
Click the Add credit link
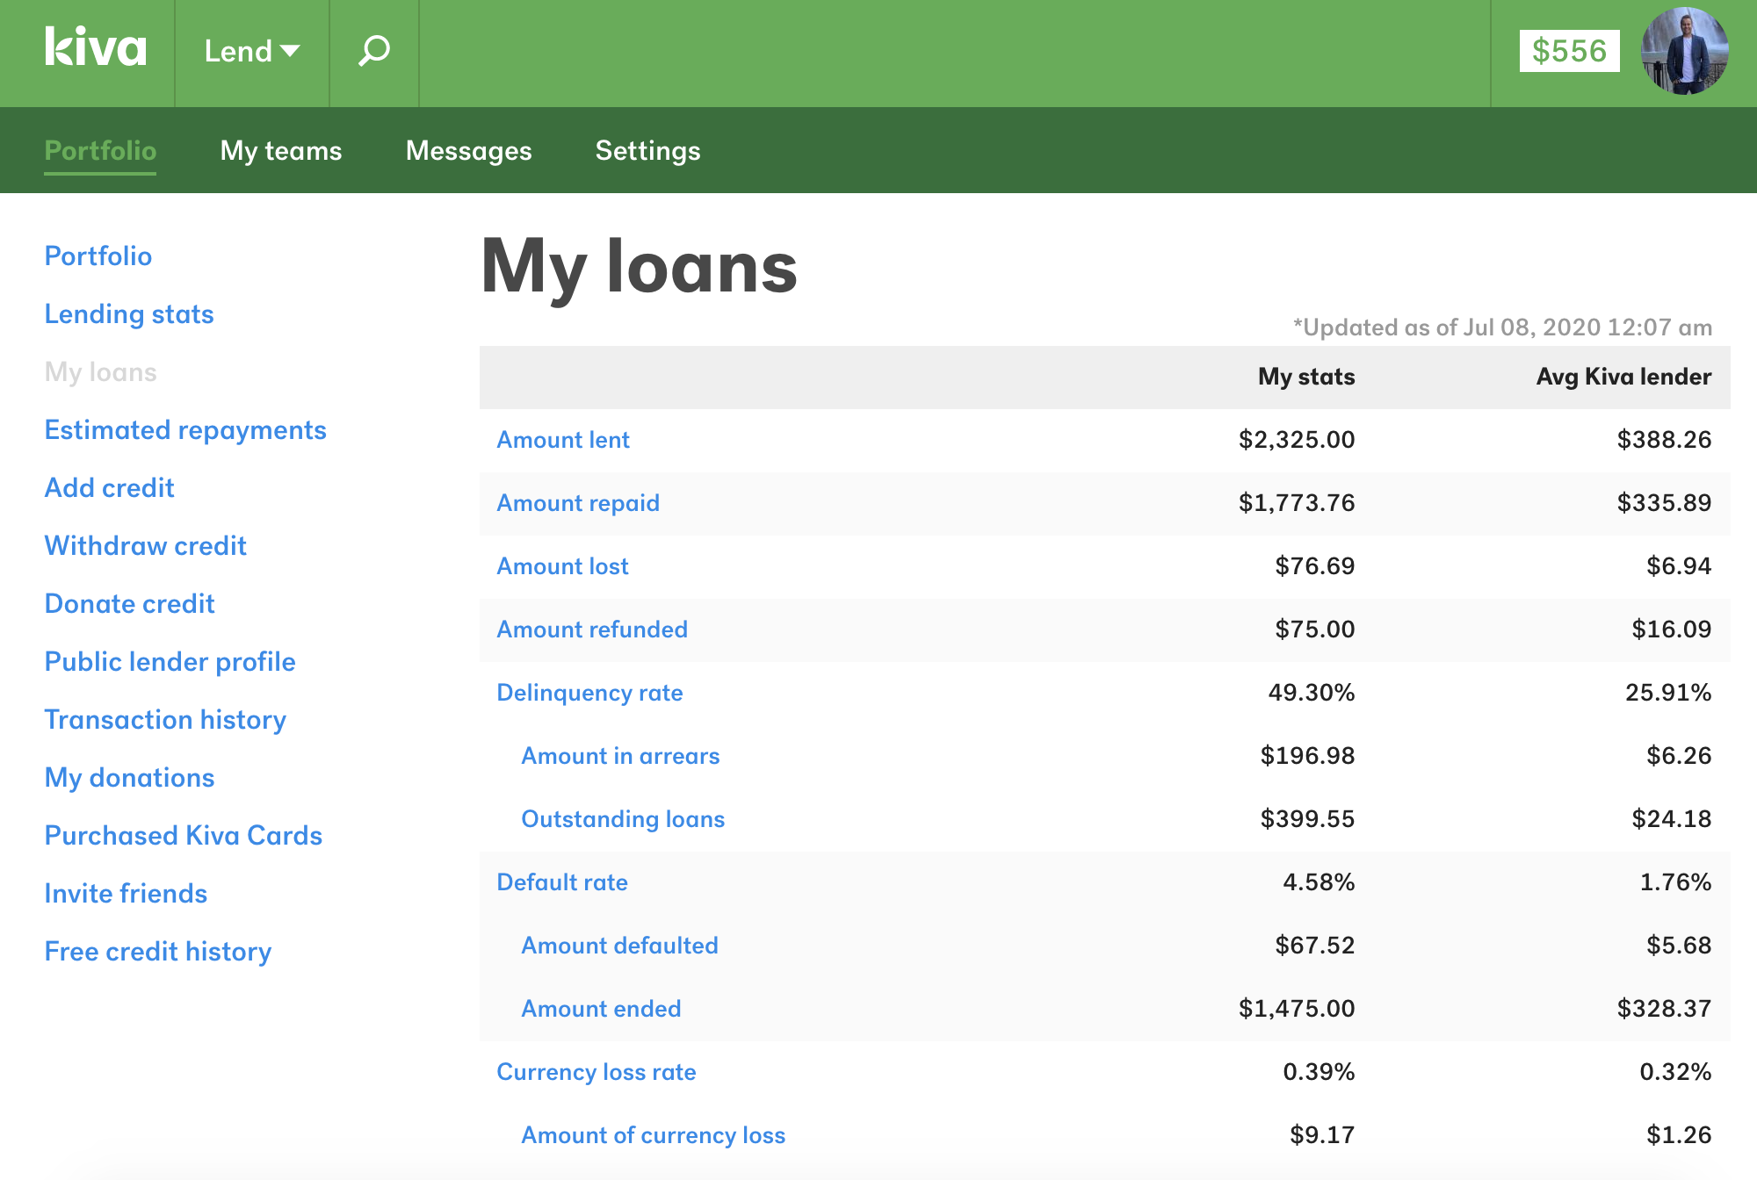click(x=109, y=487)
